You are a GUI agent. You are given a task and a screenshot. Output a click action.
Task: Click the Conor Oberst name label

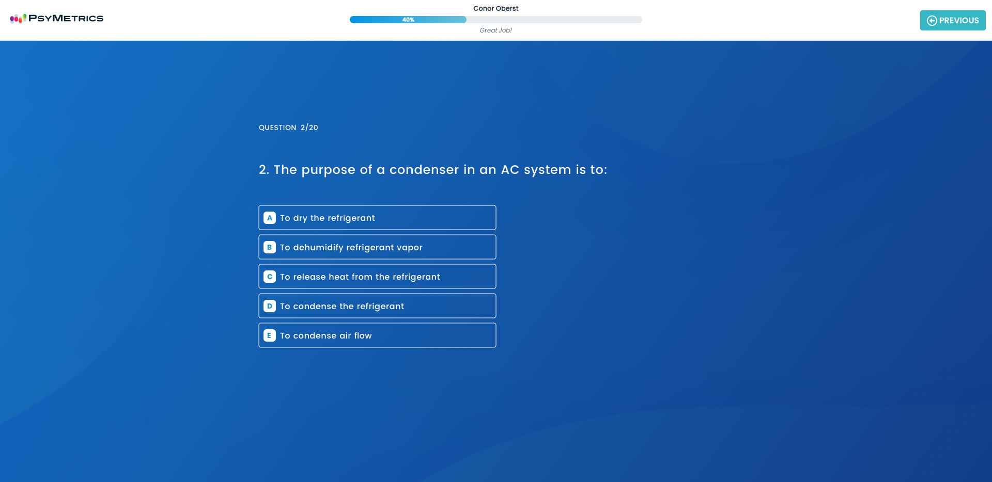[495, 8]
